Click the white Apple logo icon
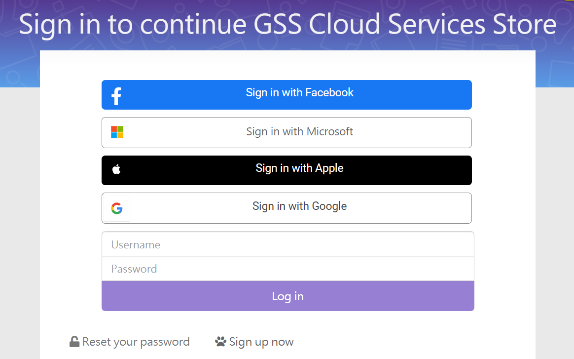This screenshot has width=574, height=359. [x=116, y=170]
